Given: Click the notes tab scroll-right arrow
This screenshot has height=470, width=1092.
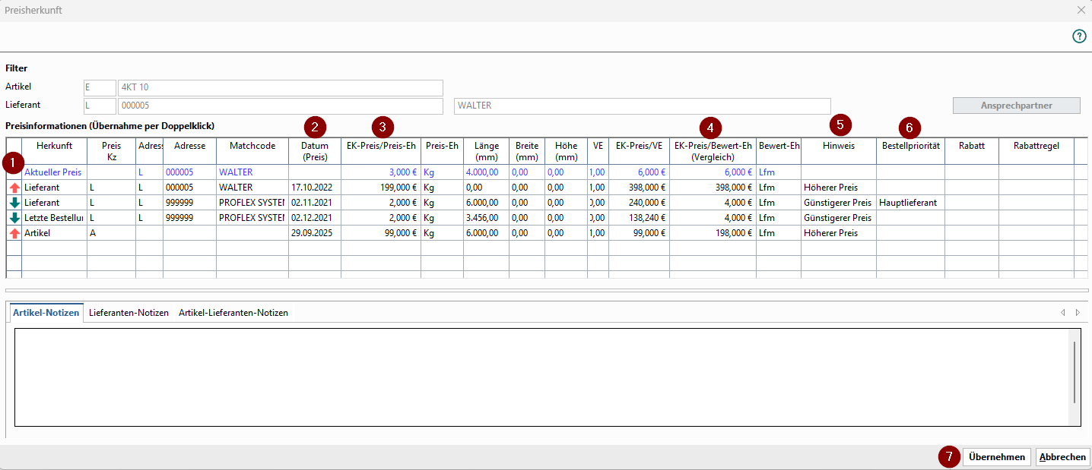Looking at the screenshot, I should coord(1077,313).
